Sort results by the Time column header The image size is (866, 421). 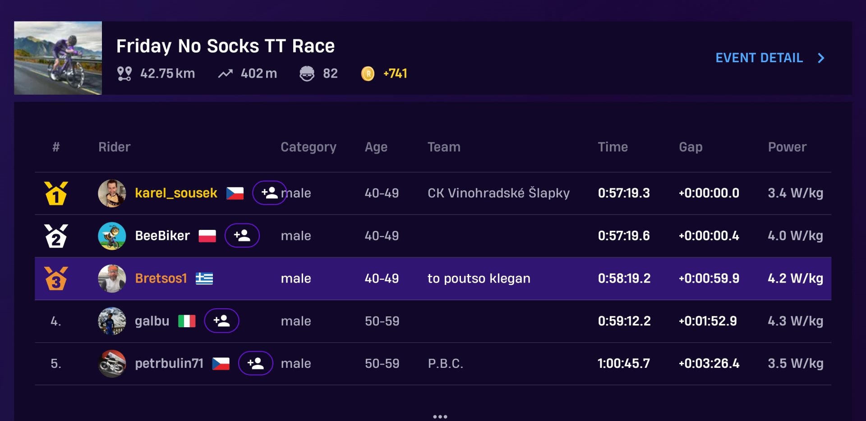[613, 147]
